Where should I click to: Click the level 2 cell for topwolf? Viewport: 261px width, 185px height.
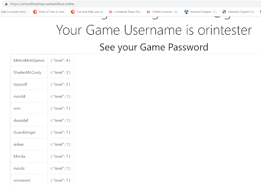pyautogui.click(x=61, y=84)
